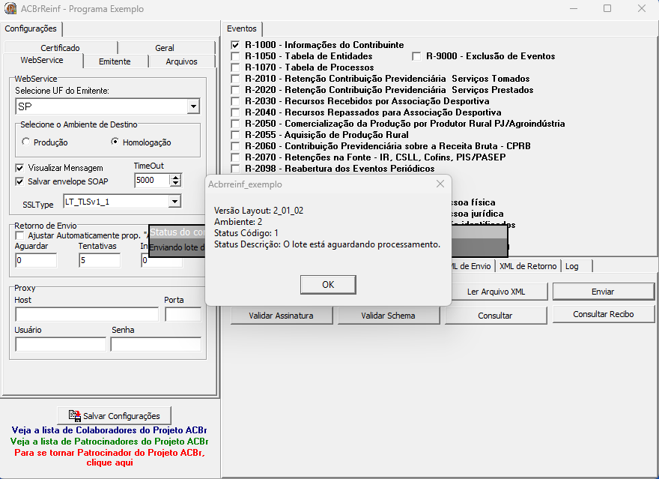Click the TimeOut value field
This screenshot has height=479, width=659.
tap(152, 181)
